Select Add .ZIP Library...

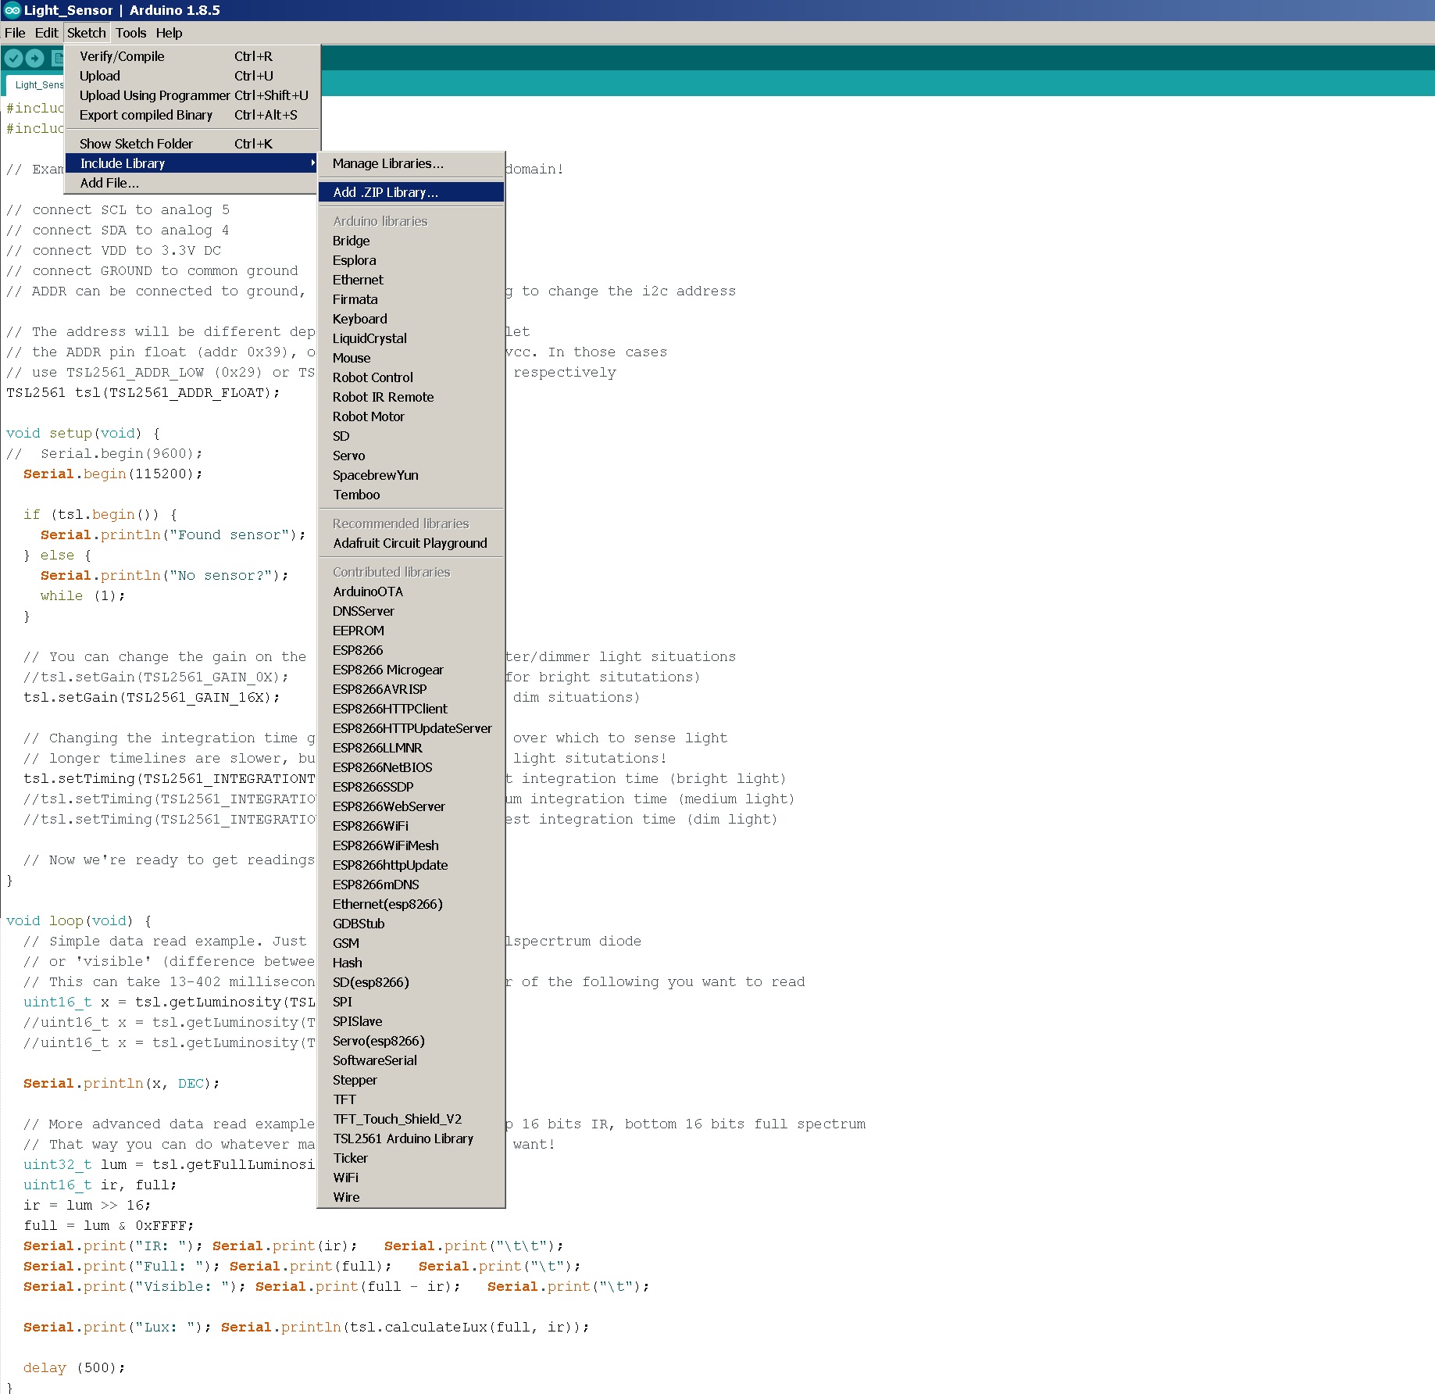[x=411, y=192]
